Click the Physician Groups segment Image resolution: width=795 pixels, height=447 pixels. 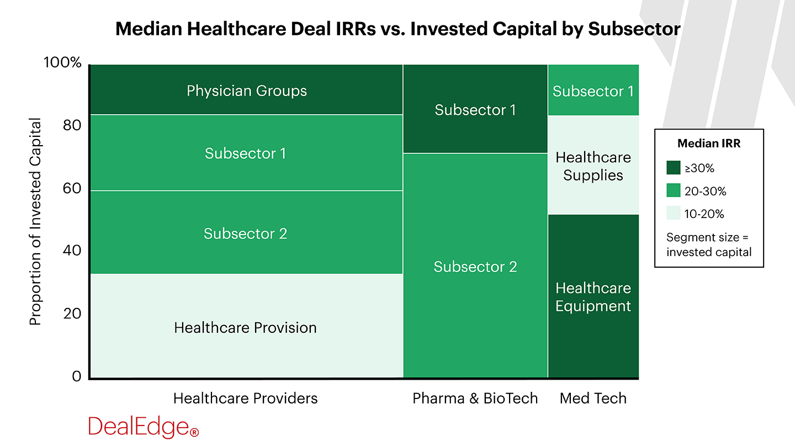point(246,90)
